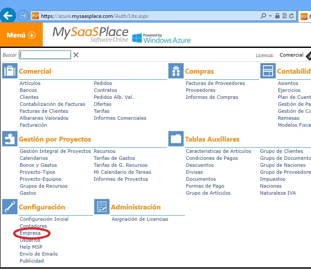The height and width of the screenshot is (270, 311).
Task: Click the Administración document icon
Action: 102,206
